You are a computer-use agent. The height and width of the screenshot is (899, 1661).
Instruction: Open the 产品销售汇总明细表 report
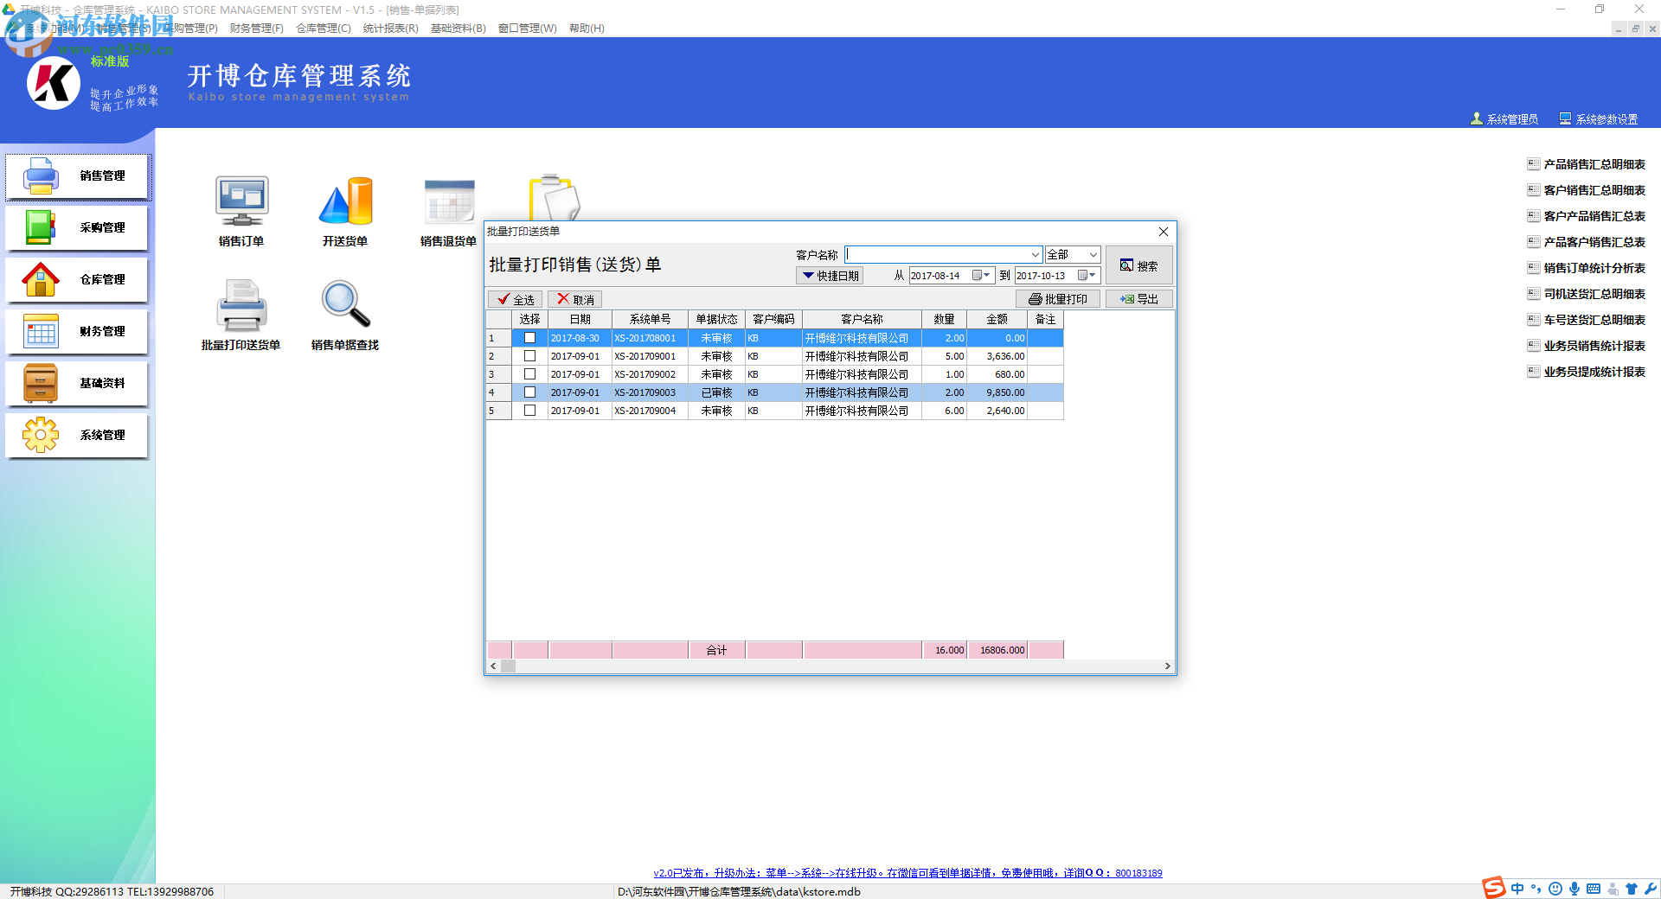1587,164
